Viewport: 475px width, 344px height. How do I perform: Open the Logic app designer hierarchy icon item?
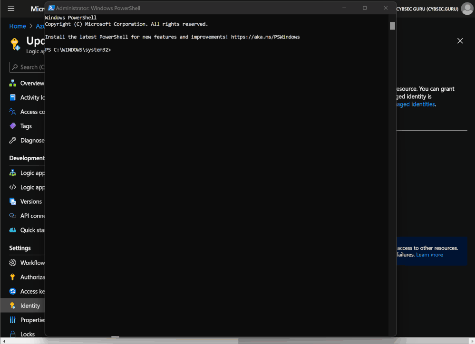pos(27,173)
